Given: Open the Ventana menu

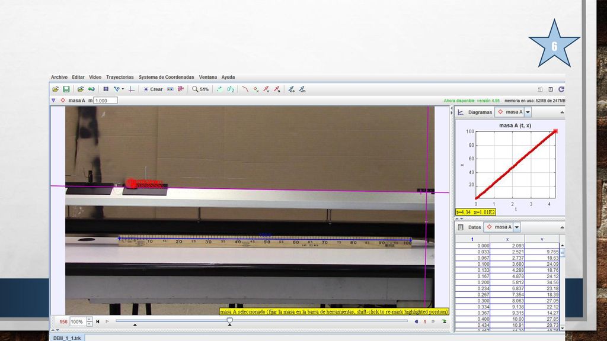Looking at the screenshot, I should point(208,78).
